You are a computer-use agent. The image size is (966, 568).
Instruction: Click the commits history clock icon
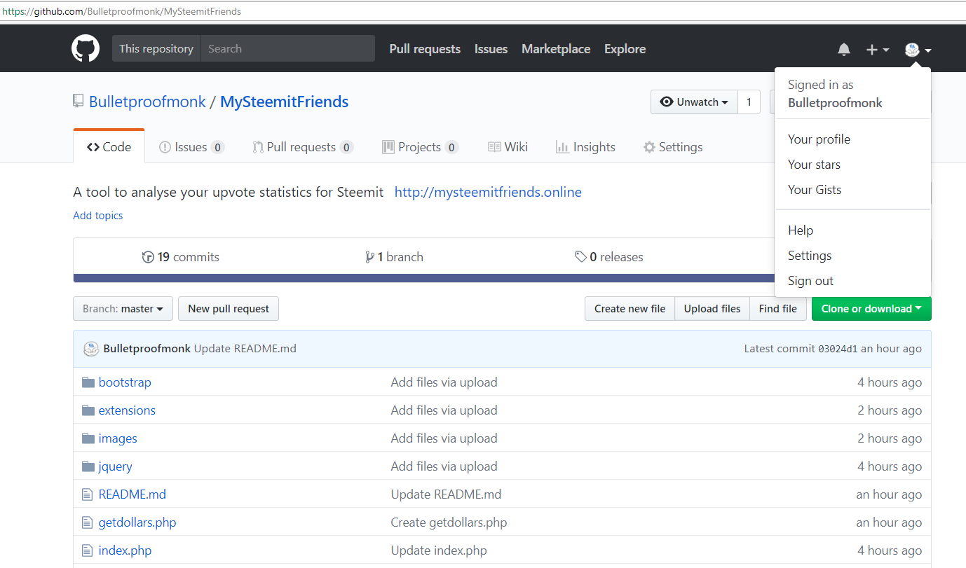[x=148, y=257]
